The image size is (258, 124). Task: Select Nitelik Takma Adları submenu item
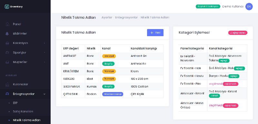[27, 120]
